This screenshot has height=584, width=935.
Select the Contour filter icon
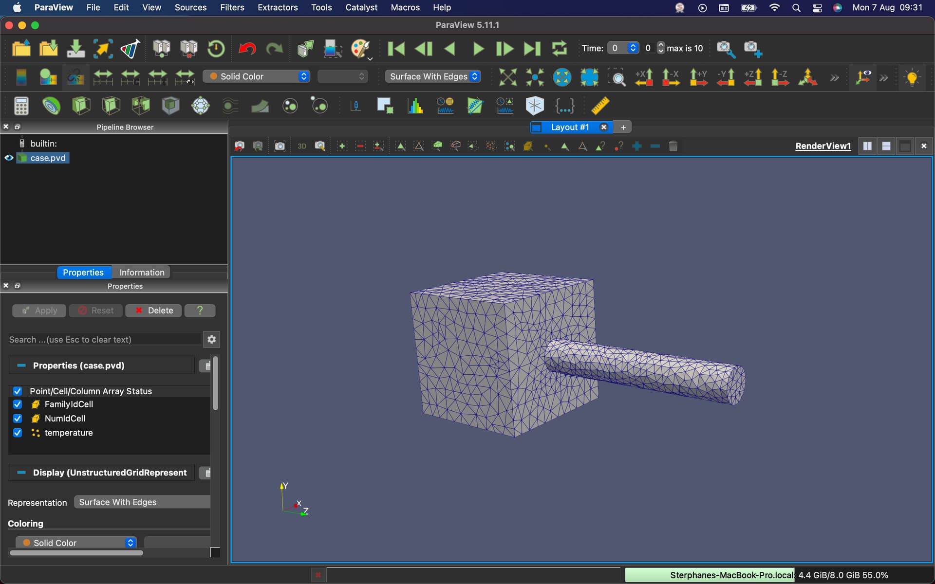click(51, 106)
